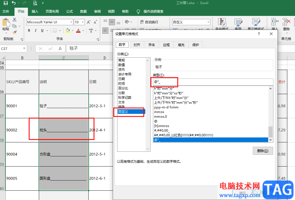Apply the red font color A
This screenshot has width=295, height=200.
pyautogui.click(x=78, y=30)
